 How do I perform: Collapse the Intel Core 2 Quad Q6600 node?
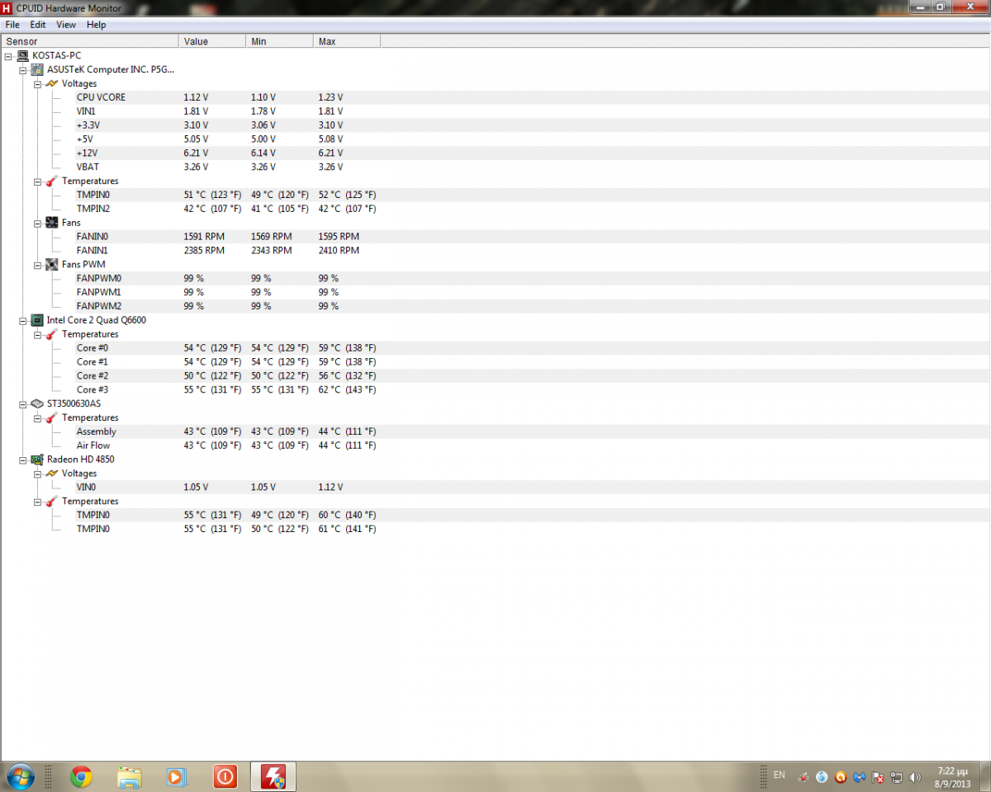[x=22, y=320]
